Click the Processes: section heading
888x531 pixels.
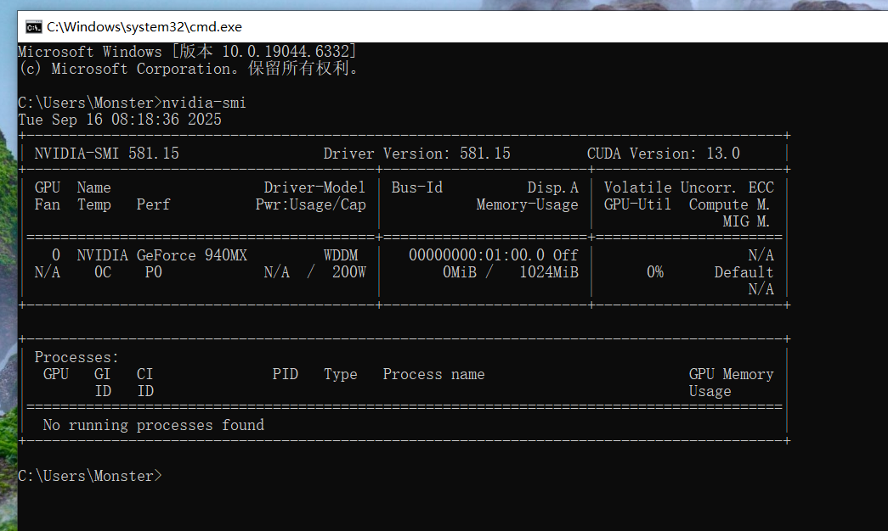click(76, 357)
